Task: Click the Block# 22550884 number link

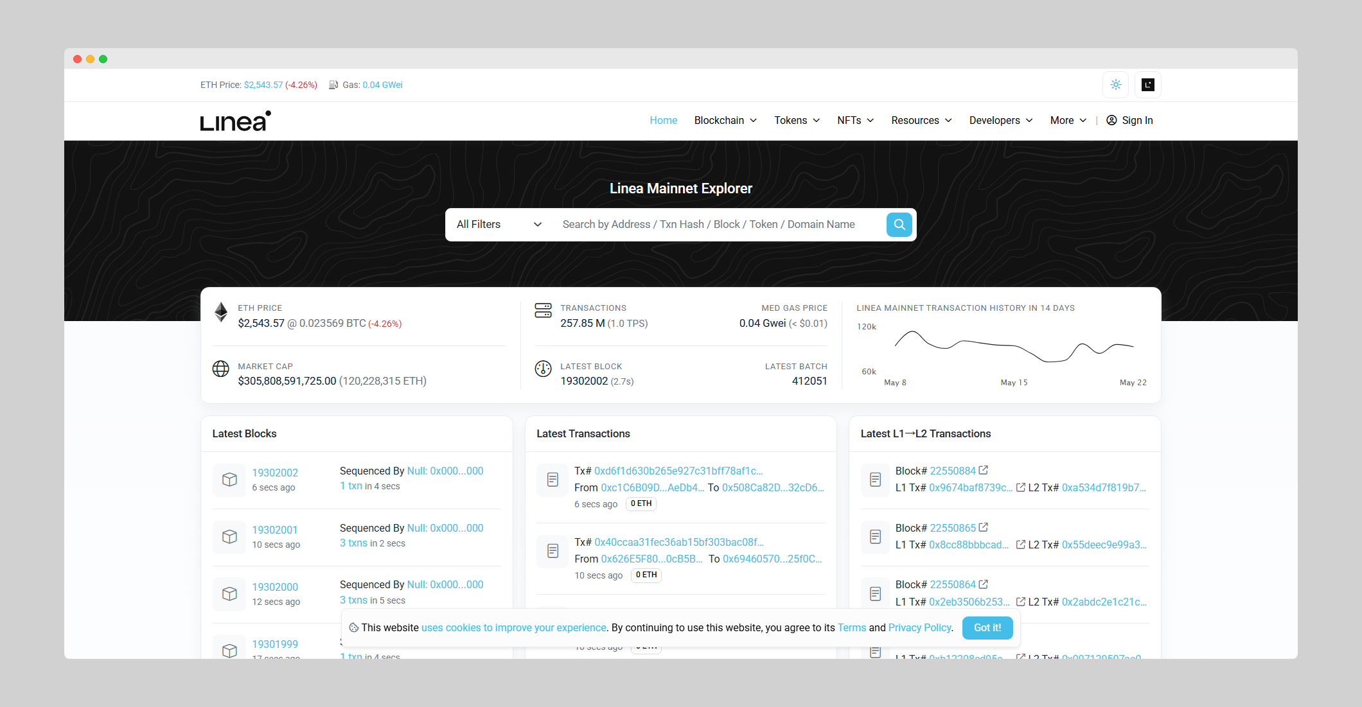Action: (953, 471)
